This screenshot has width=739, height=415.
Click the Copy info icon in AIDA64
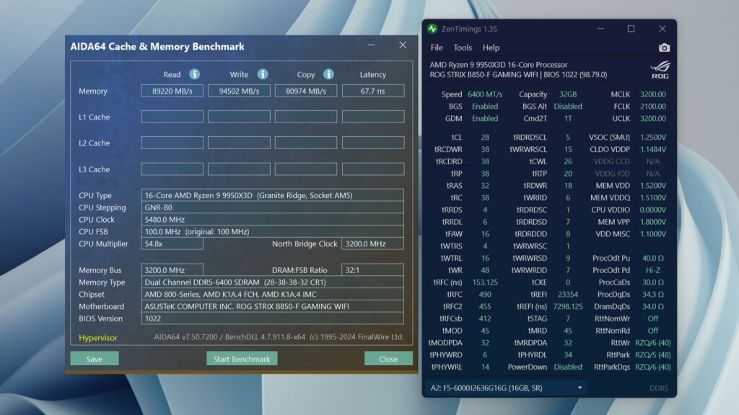tap(328, 74)
